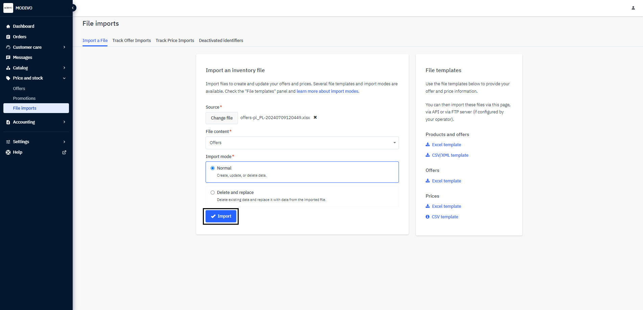Image resolution: width=643 pixels, height=310 pixels.
Task: Click the Change file button
Action: coord(222,118)
